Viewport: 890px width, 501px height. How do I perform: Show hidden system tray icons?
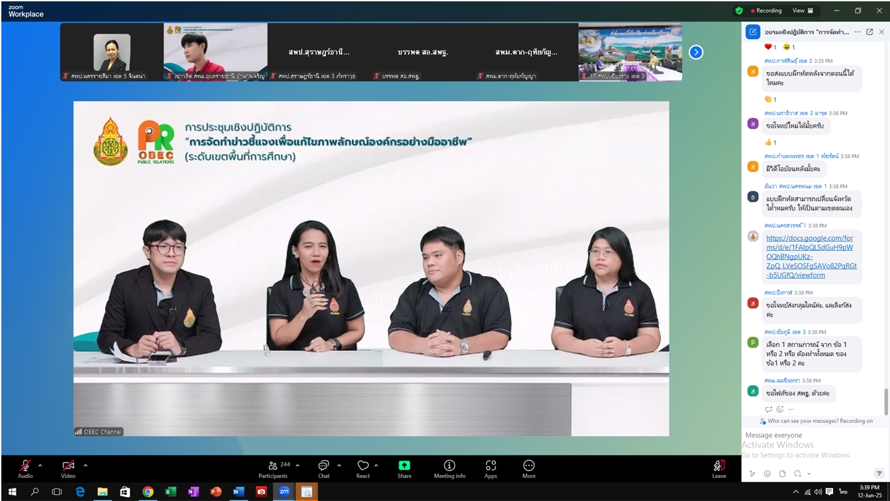[795, 492]
